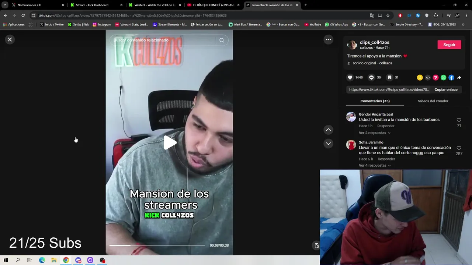Close the TikTok video viewer
The height and width of the screenshot is (265, 472).
10,39
